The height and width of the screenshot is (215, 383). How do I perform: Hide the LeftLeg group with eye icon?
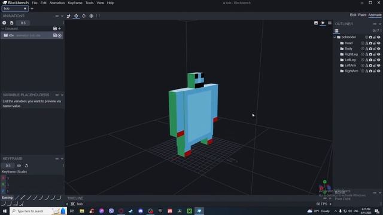click(379, 60)
